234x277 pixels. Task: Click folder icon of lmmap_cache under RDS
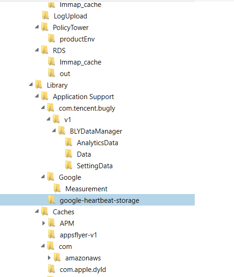[52, 62]
